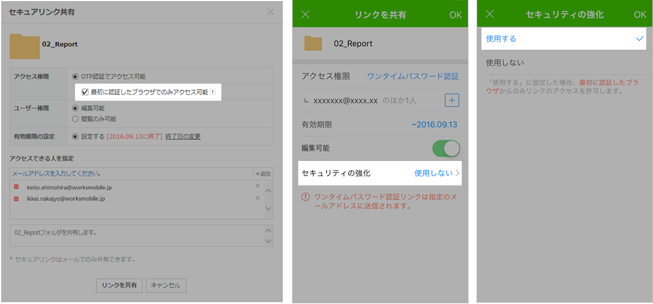Tap OK on the セキュリティの強化 screen
The width and height of the screenshot is (653, 304).
point(640,15)
